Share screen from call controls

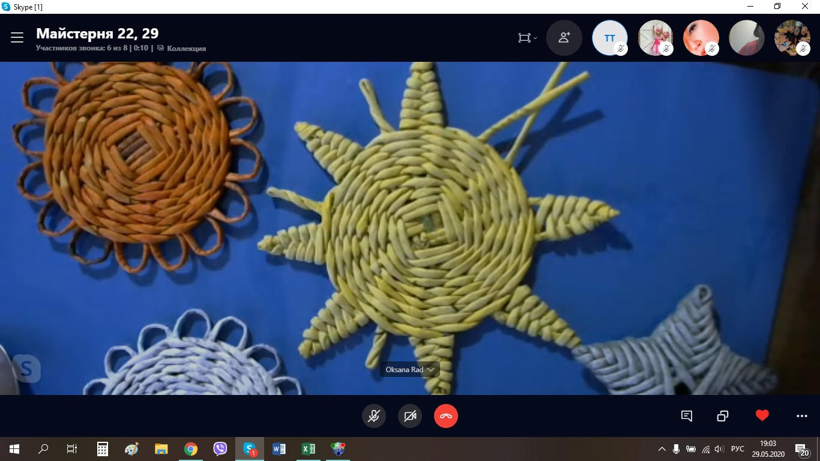(x=723, y=416)
